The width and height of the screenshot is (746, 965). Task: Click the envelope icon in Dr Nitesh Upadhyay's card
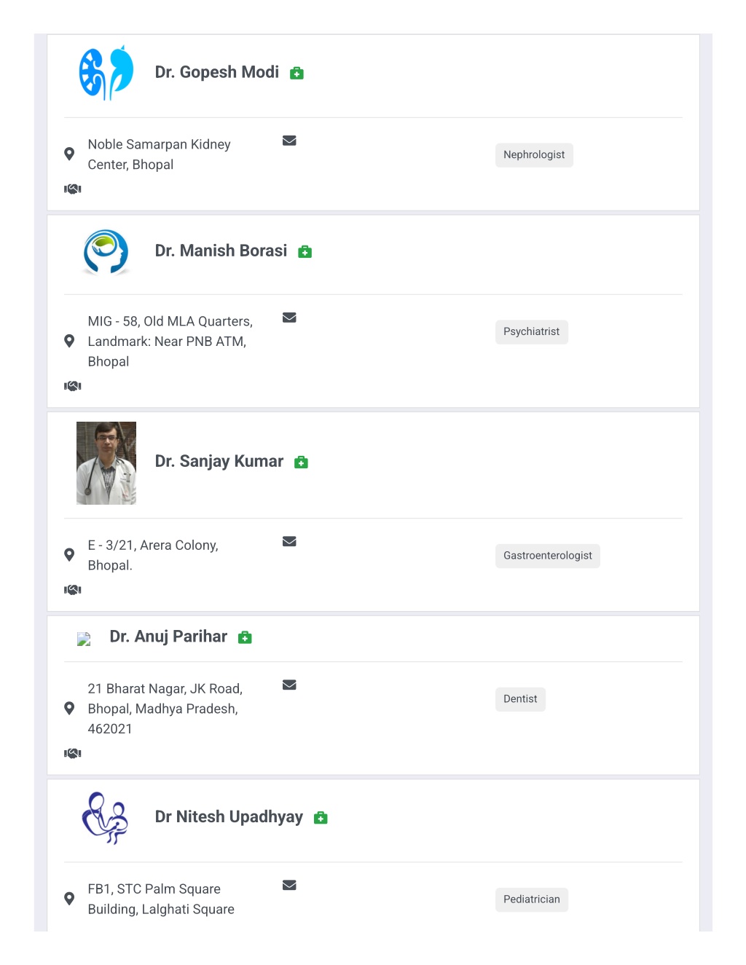(289, 885)
